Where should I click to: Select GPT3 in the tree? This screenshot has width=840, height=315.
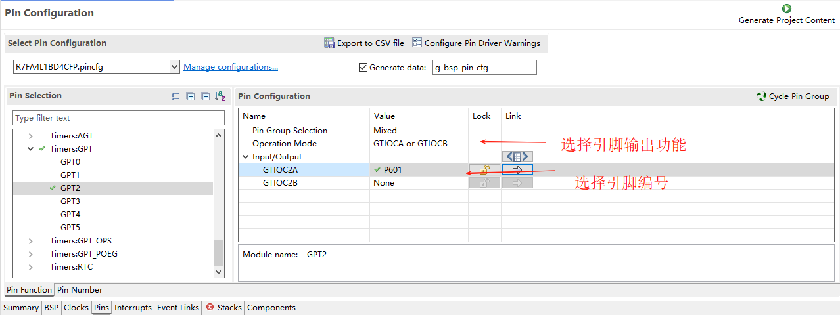(70, 201)
